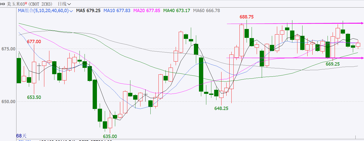The height and width of the screenshot is (141, 364).
Task: Select the MA20 677.85 legend value
Action: [x=147, y=11]
